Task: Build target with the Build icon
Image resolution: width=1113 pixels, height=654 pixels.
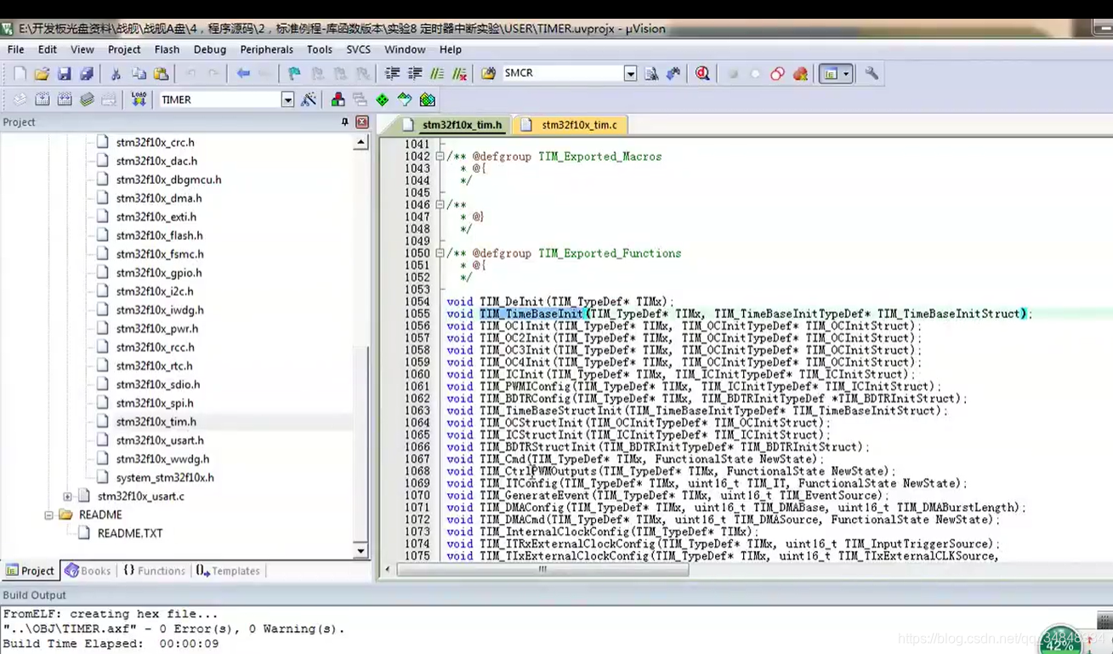Action: [x=42, y=100]
